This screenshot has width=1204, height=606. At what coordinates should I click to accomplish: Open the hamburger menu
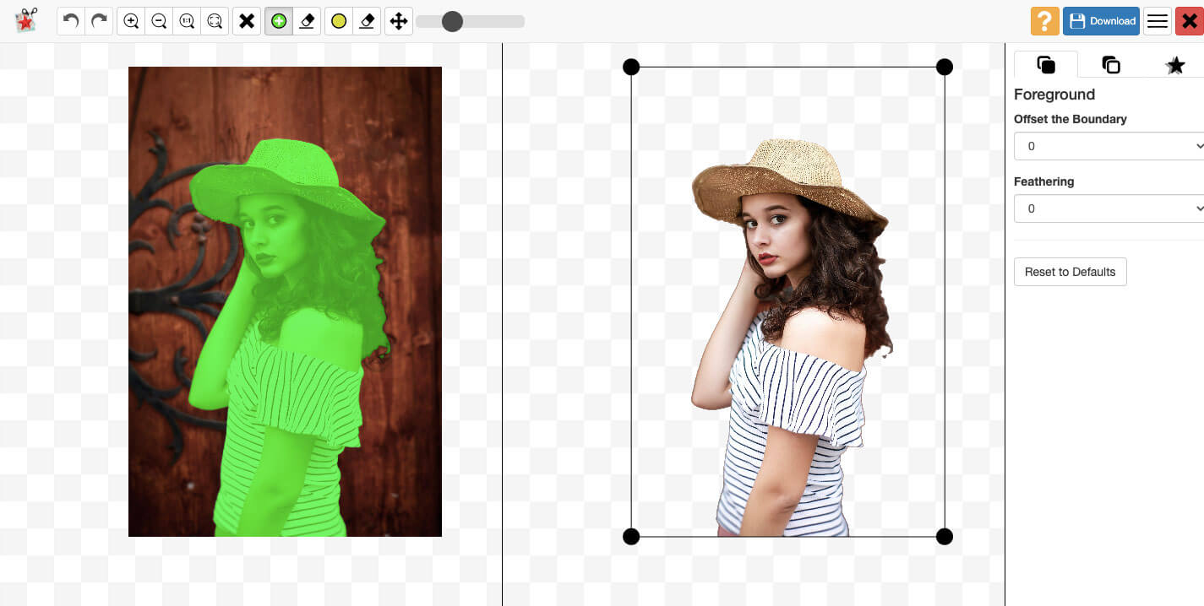click(x=1157, y=20)
